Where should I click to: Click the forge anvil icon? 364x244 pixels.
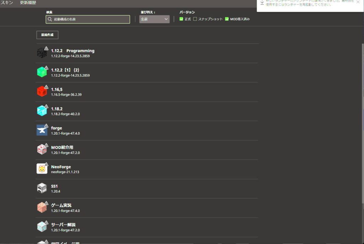point(42,130)
